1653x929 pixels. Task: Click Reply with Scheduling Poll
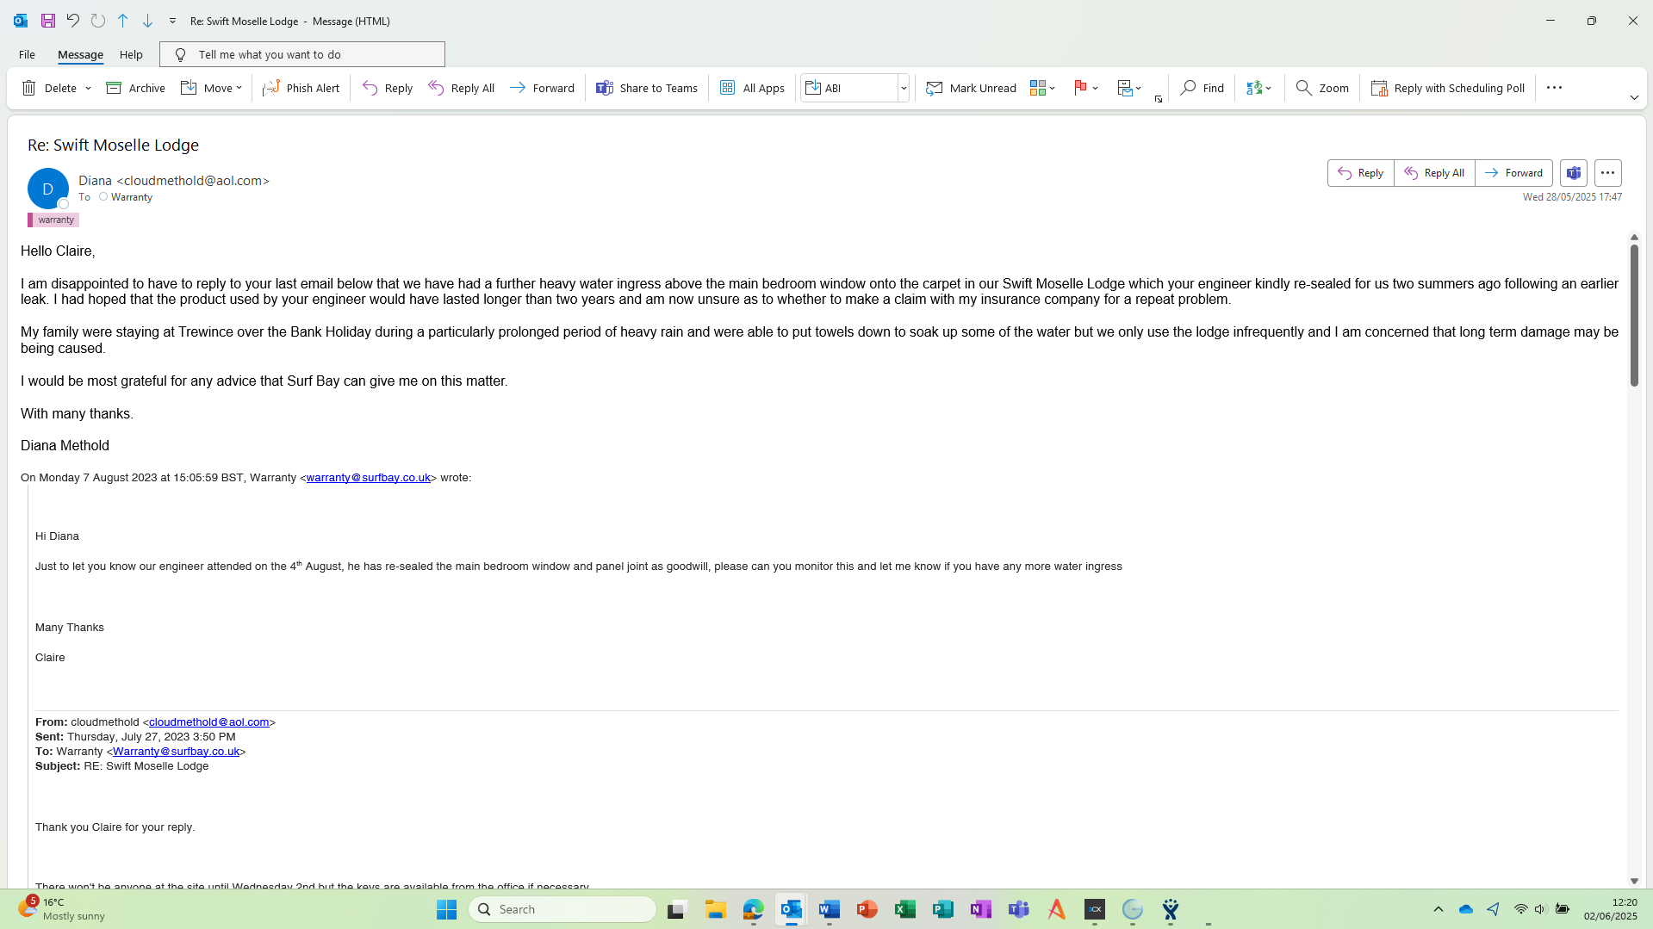point(1448,88)
